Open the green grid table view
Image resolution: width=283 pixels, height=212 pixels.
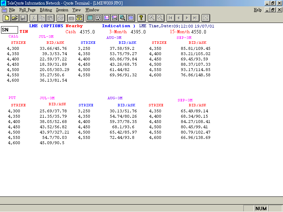pyautogui.click(x=90, y=18)
